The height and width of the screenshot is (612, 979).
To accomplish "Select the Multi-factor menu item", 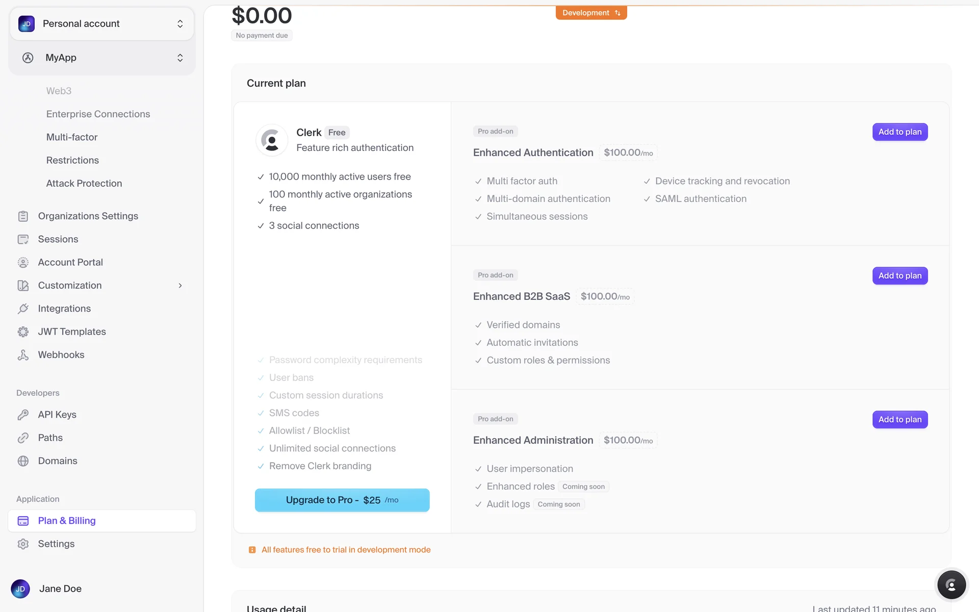I will click(x=72, y=137).
